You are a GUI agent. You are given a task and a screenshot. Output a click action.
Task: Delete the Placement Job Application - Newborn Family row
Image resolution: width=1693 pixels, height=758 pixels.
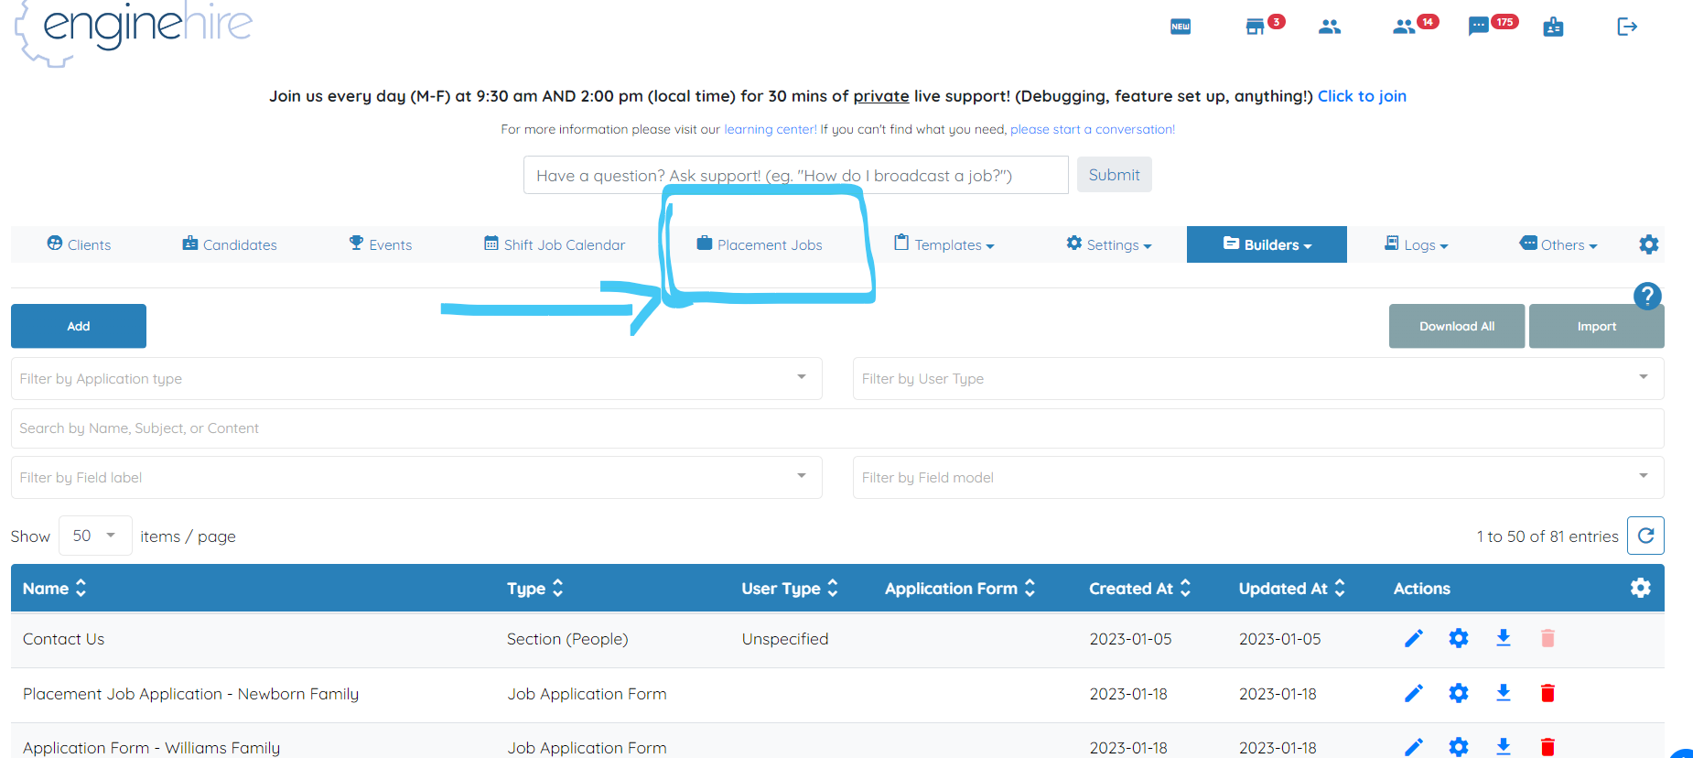tap(1547, 693)
